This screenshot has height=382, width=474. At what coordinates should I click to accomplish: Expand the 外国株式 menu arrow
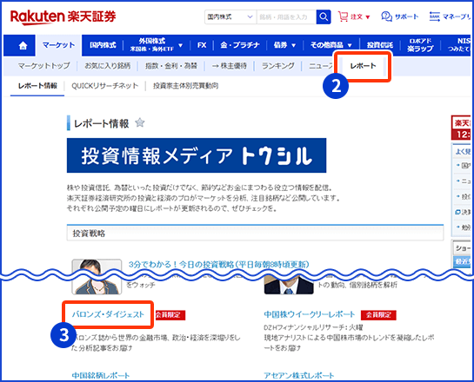[181, 45]
